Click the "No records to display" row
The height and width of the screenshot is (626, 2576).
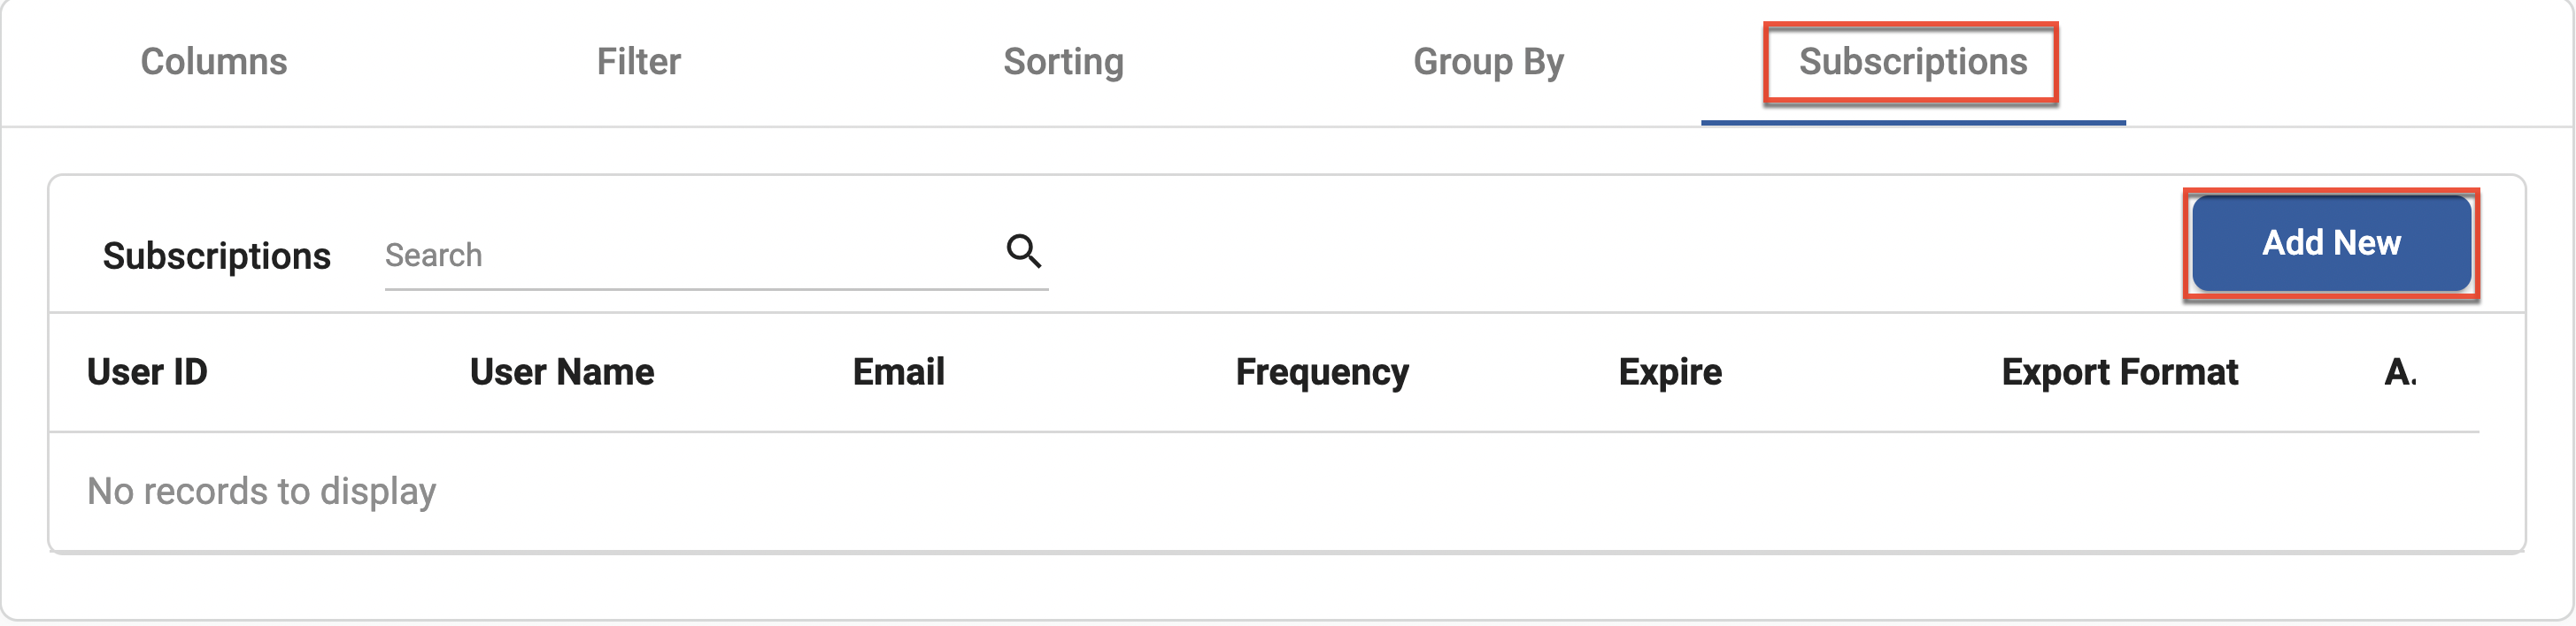262,492
